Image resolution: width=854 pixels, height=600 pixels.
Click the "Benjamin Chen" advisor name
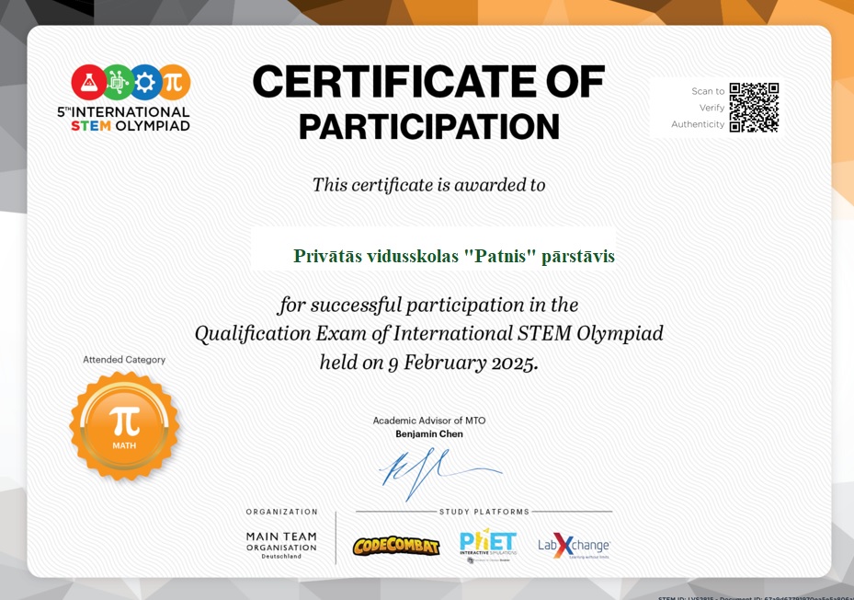429,433
